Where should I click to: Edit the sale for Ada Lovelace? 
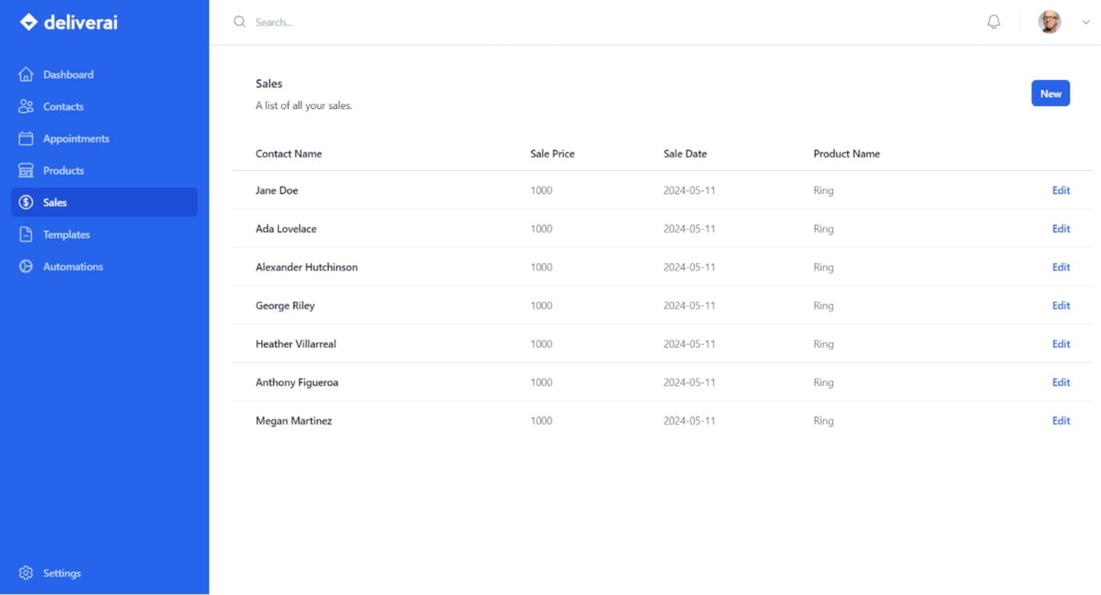[x=1060, y=228]
